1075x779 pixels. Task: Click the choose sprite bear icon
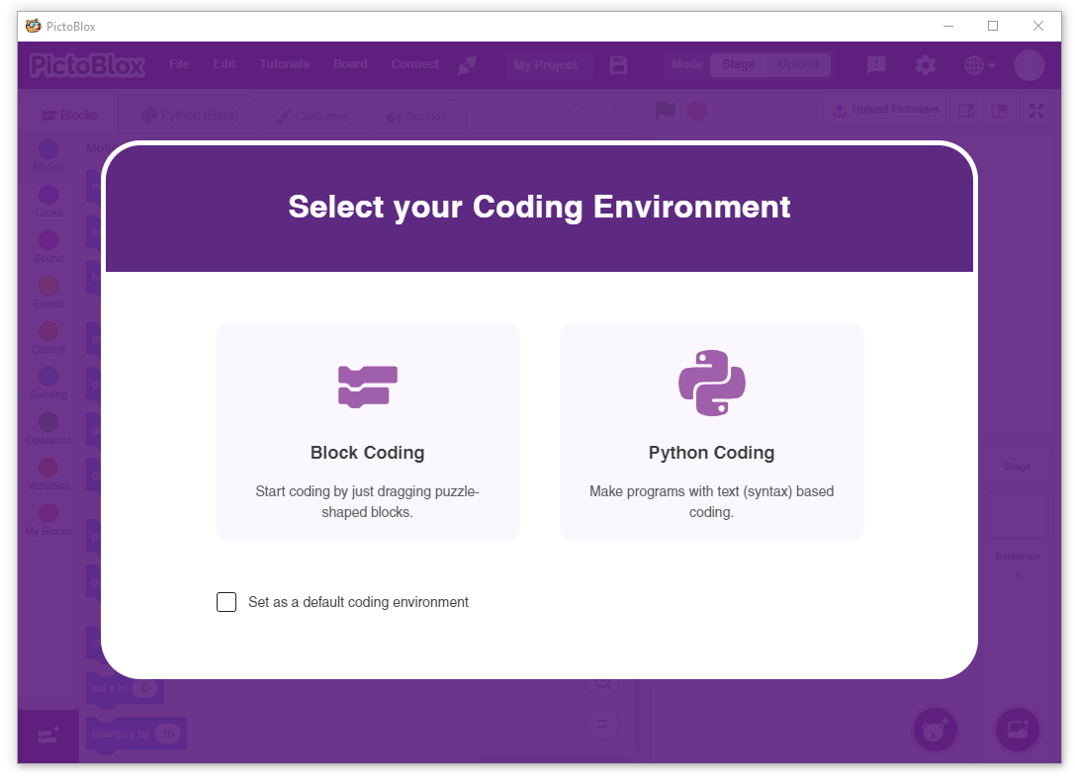point(936,730)
